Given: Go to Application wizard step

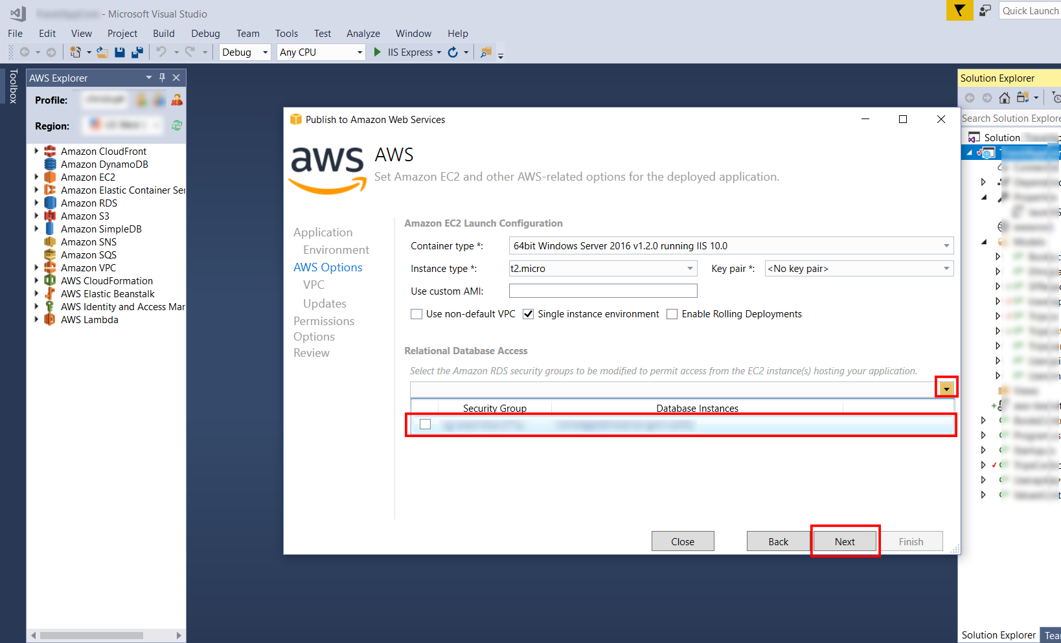Looking at the screenshot, I should click(x=323, y=232).
